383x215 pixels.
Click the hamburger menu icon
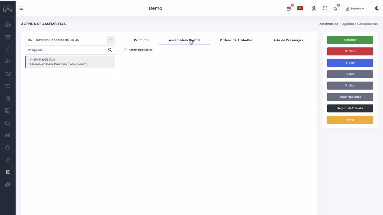point(21,8)
